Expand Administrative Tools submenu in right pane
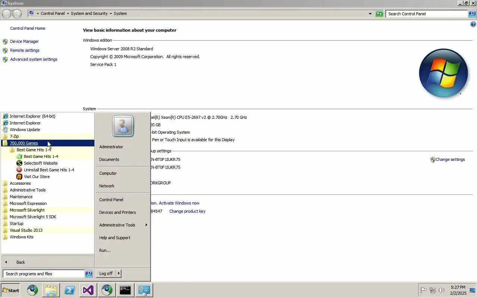The height and width of the screenshot is (298, 477). point(123,225)
